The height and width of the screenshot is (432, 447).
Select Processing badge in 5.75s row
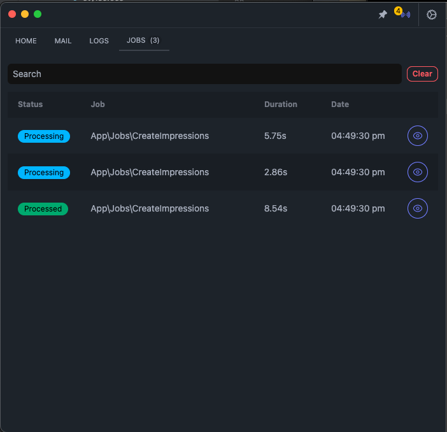(x=44, y=136)
